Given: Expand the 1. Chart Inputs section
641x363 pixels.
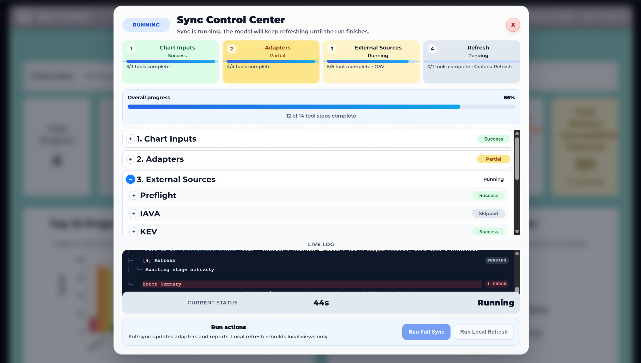Looking at the screenshot, I should (131, 139).
